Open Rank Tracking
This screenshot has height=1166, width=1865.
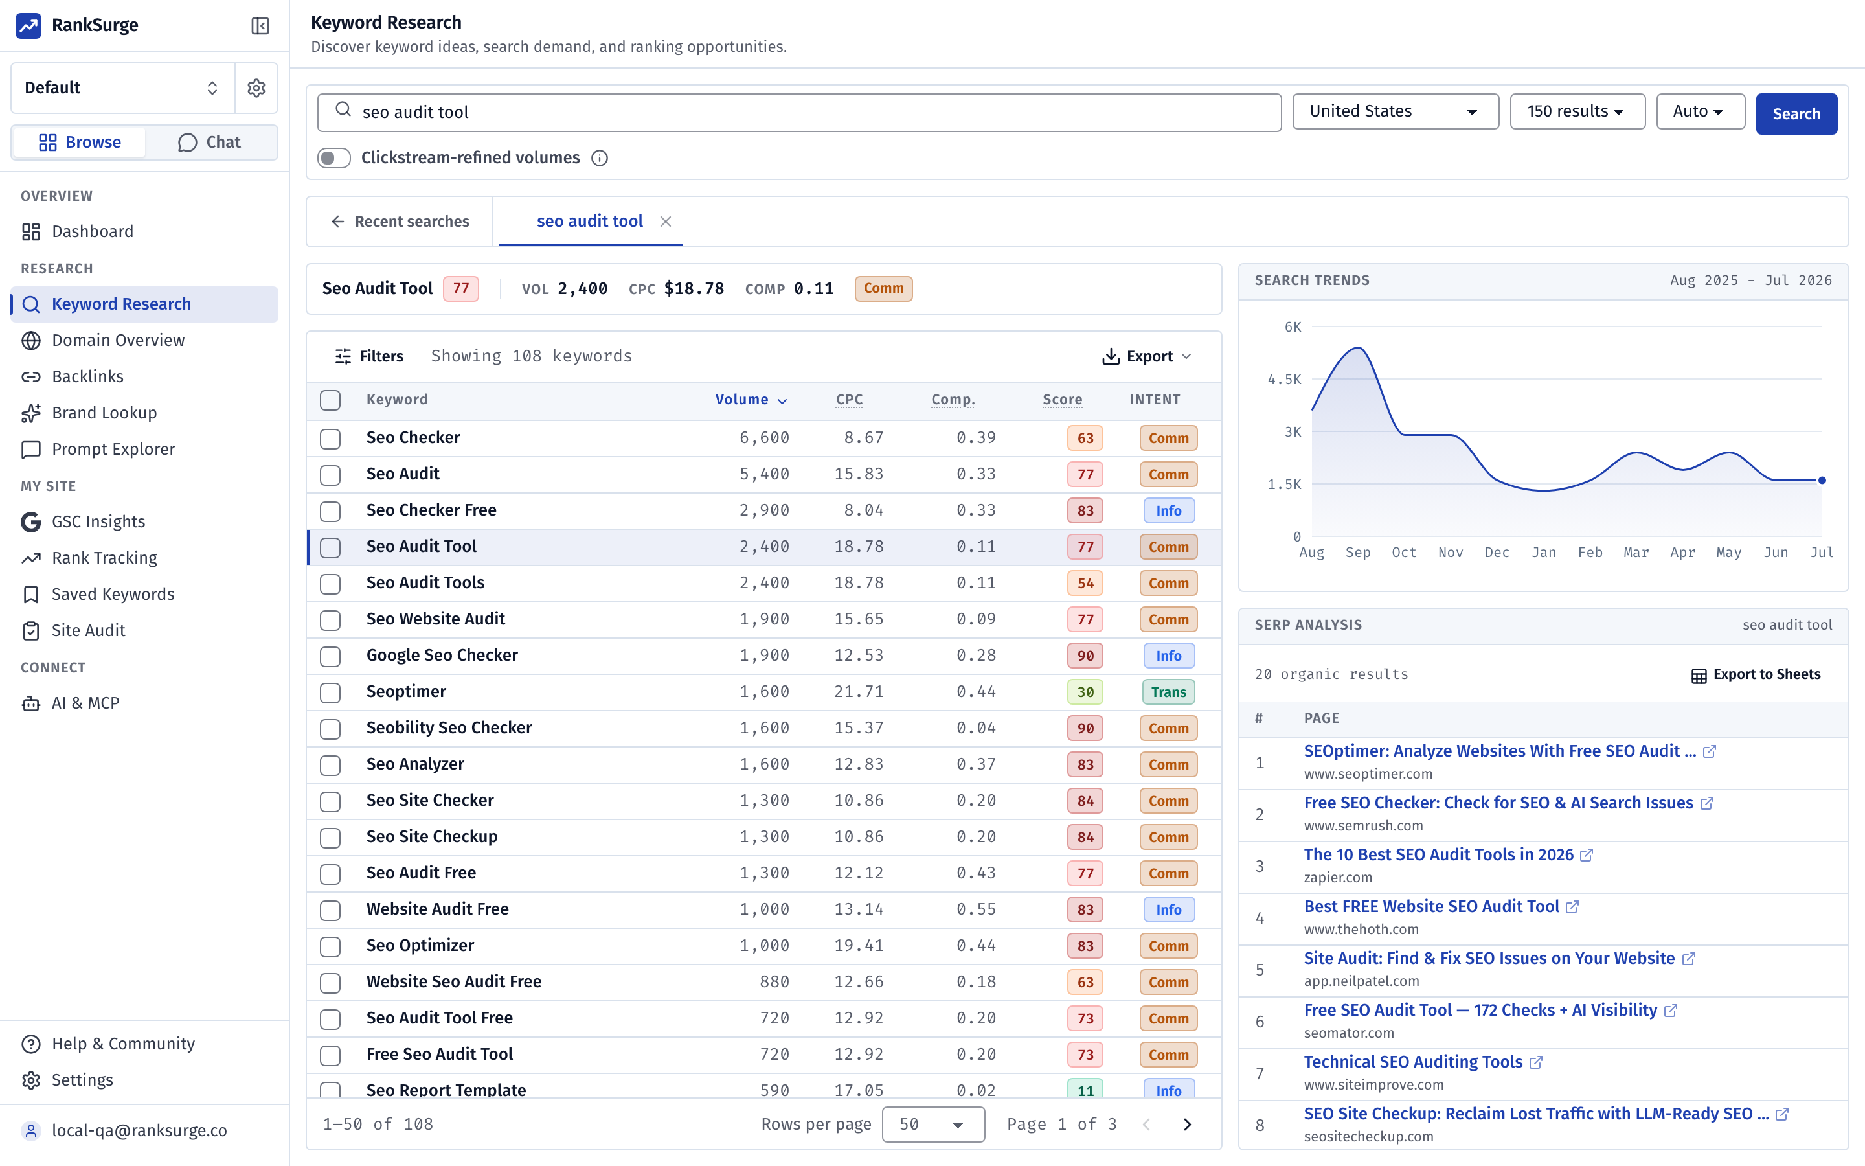point(144,558)
